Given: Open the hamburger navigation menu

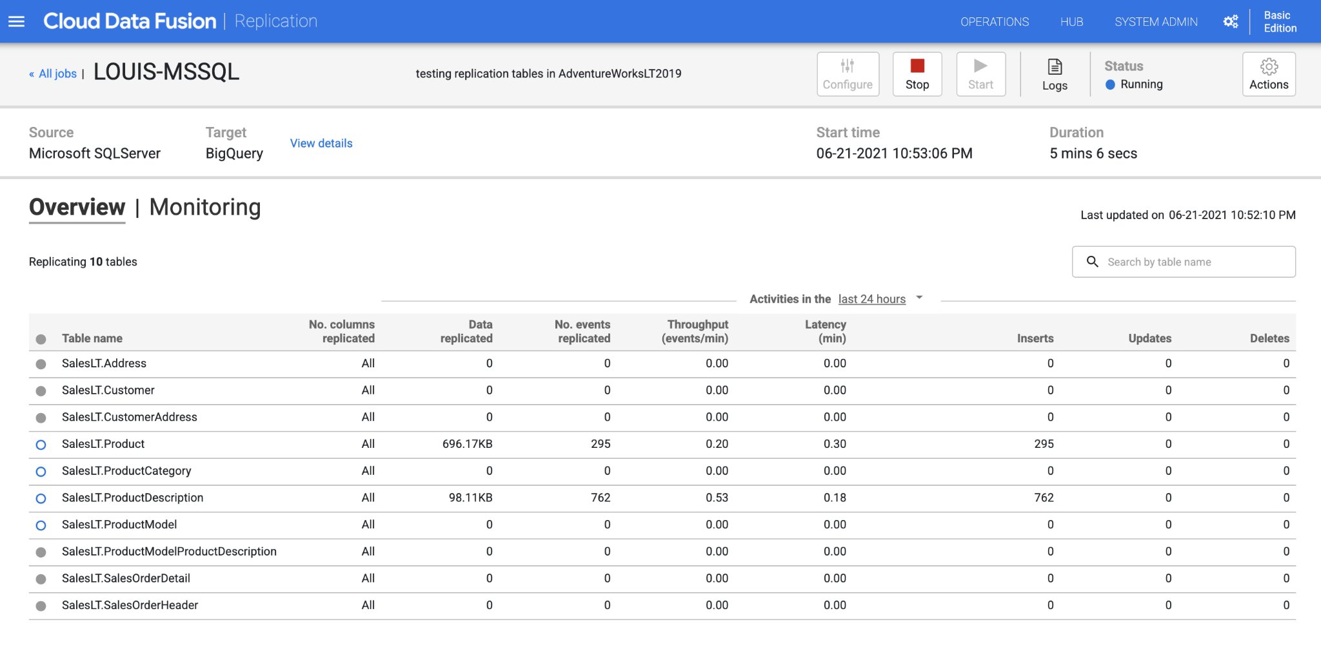Looking at the screenshot, I should [x=17, y=21].
